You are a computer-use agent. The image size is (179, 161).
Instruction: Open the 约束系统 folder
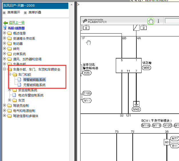[19, 54]
